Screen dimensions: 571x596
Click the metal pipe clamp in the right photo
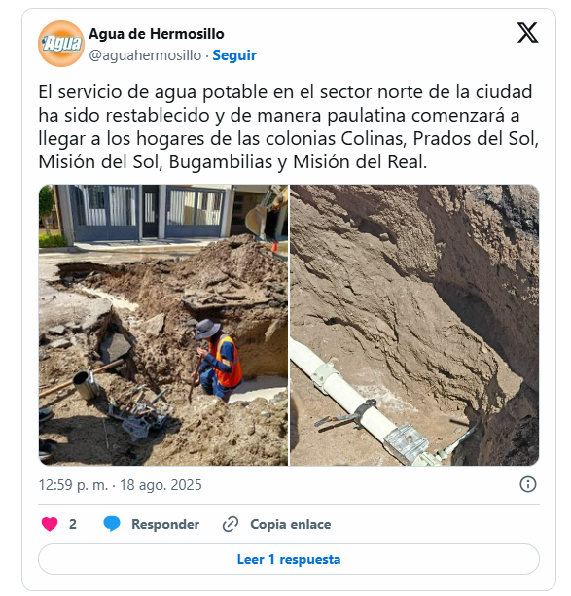click(406, 443)
